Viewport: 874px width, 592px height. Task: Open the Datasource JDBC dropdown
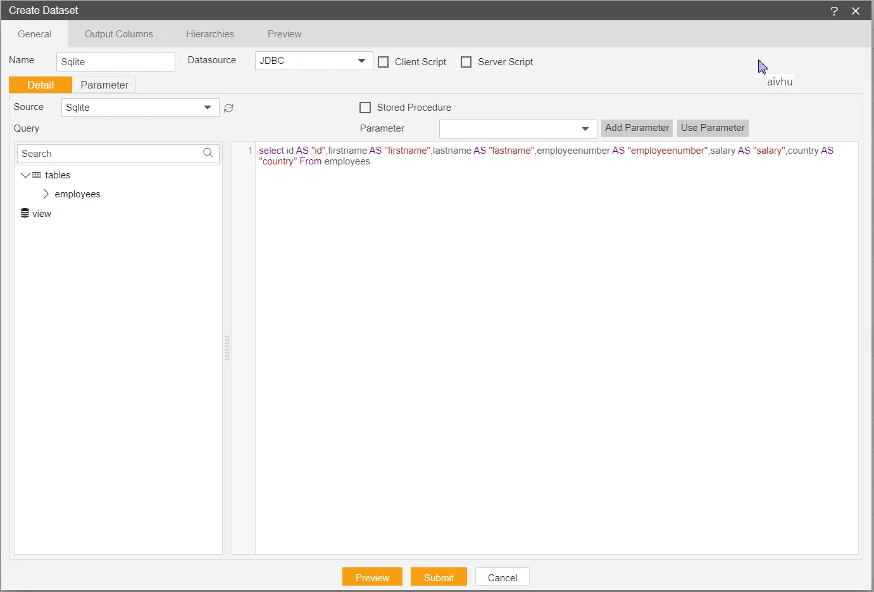pos(314,61)
